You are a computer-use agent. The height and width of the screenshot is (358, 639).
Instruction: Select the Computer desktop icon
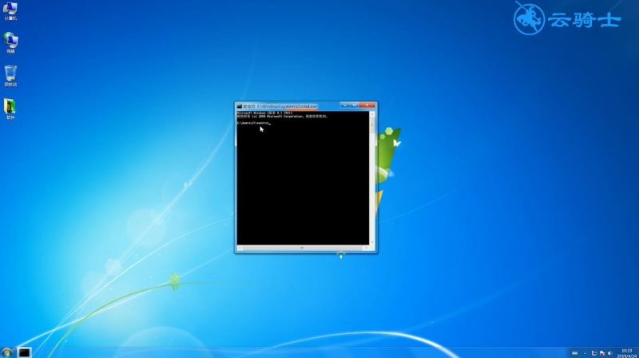point(10,11)
